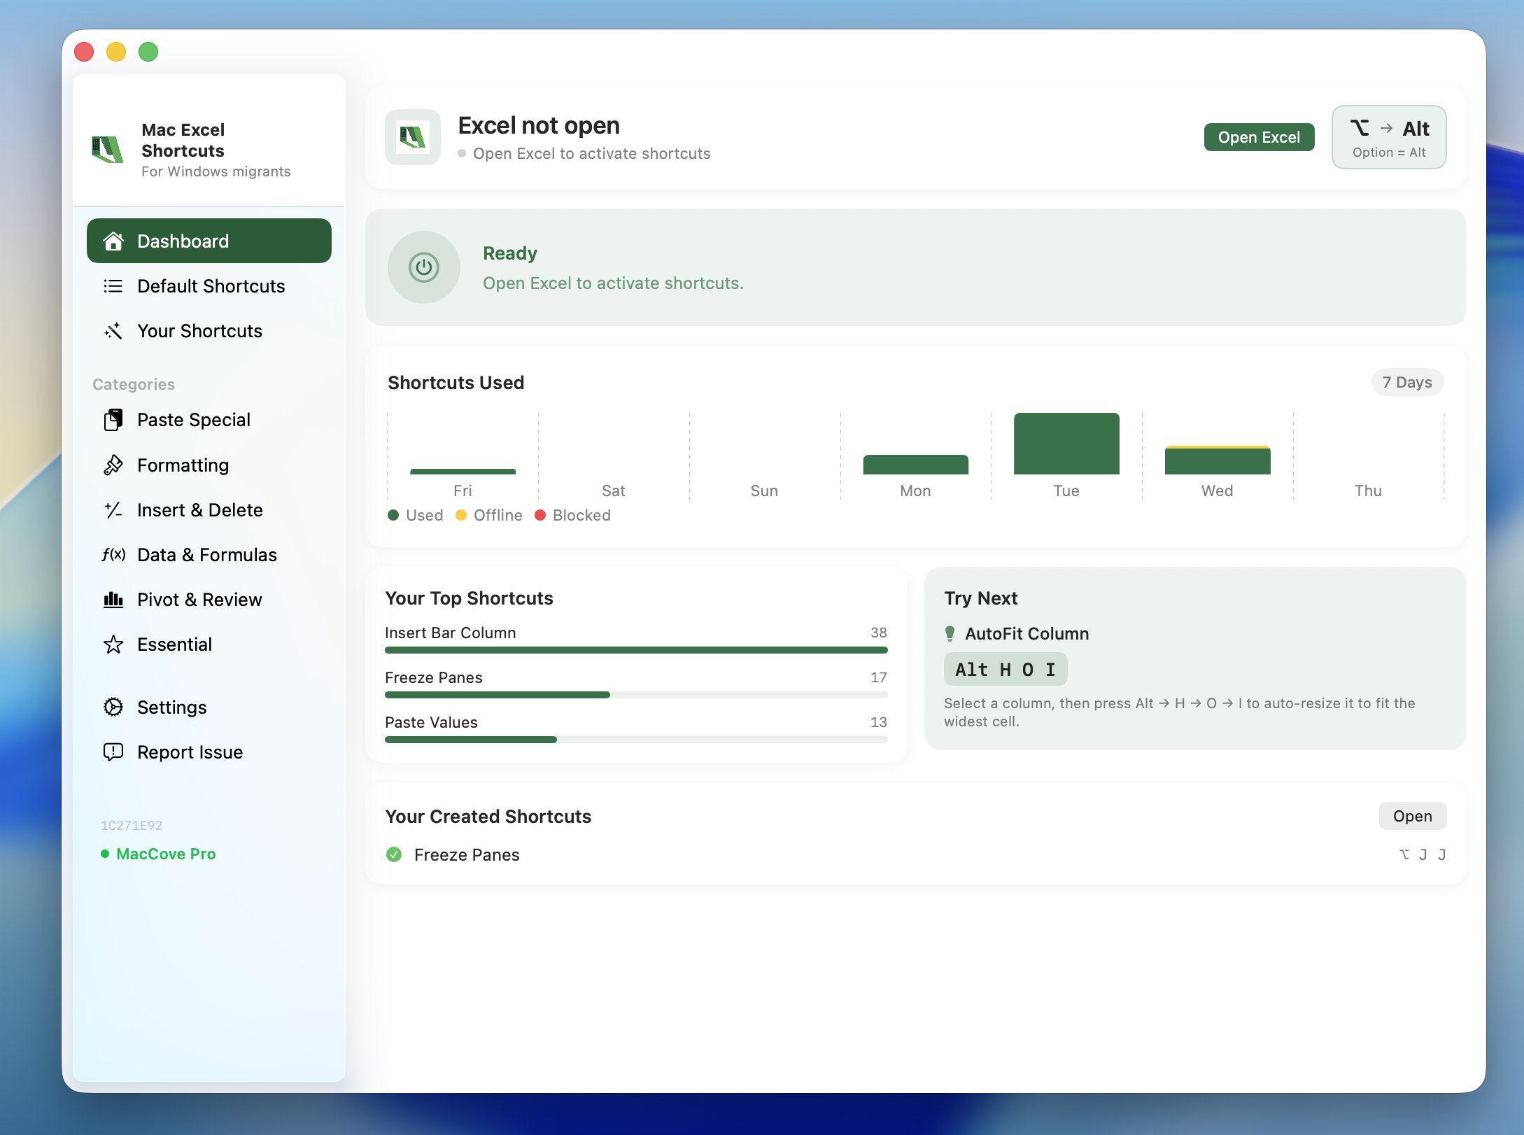Click the Paste Values usage progress bar
This screenshot has height=1135, width=1524.
(x=636, y=740)
